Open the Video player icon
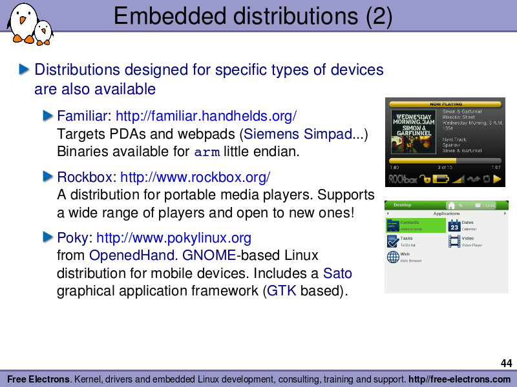The width and height of the screenshot is (517, 387). pos(454,241)
